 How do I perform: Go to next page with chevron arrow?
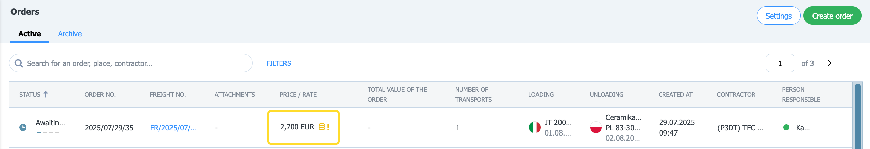pyautogui.click(x=829, y=63)
